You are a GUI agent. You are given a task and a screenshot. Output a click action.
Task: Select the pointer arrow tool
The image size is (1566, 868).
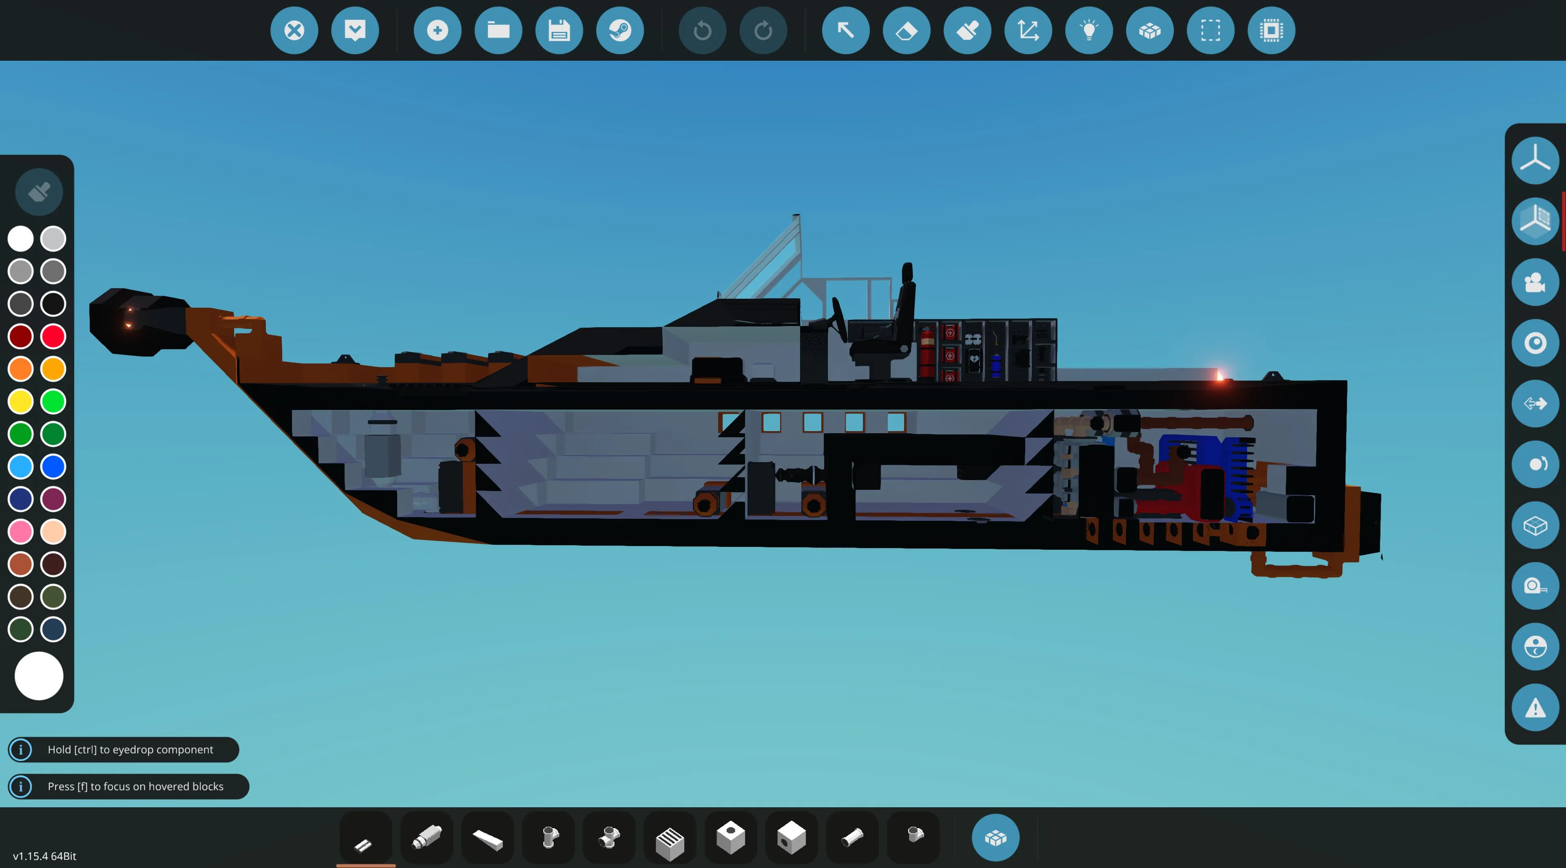[x=845, y=31]
